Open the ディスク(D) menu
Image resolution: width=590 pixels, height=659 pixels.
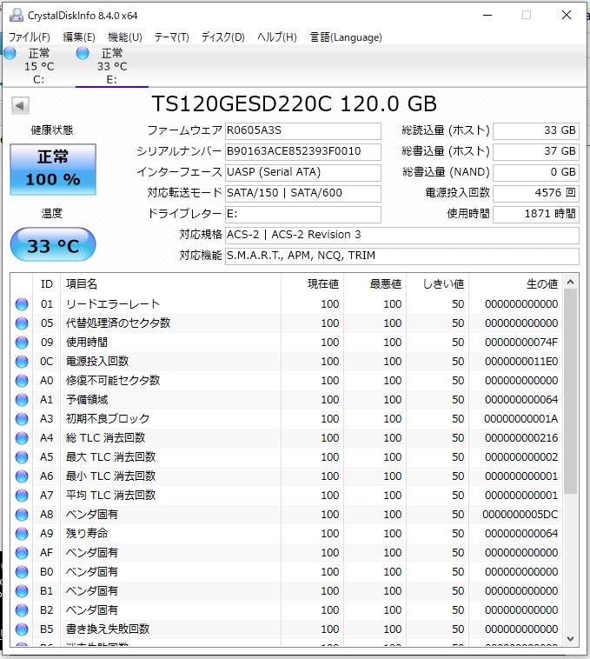point(223,37)
